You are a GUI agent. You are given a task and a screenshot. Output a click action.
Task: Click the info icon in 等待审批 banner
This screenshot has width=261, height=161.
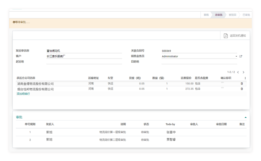tap(14, 22)
